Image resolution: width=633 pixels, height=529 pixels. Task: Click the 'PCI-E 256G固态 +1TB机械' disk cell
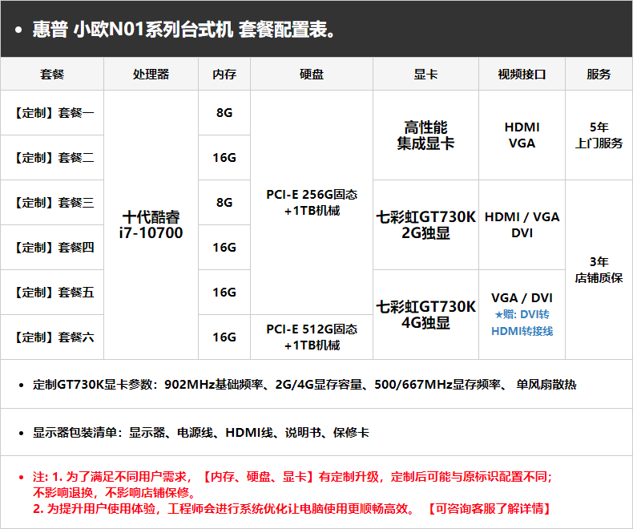[312, 202]
